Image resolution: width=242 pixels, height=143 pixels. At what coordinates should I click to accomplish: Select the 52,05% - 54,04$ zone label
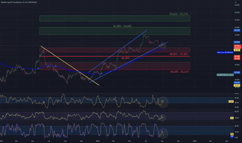tap(122, 26)
